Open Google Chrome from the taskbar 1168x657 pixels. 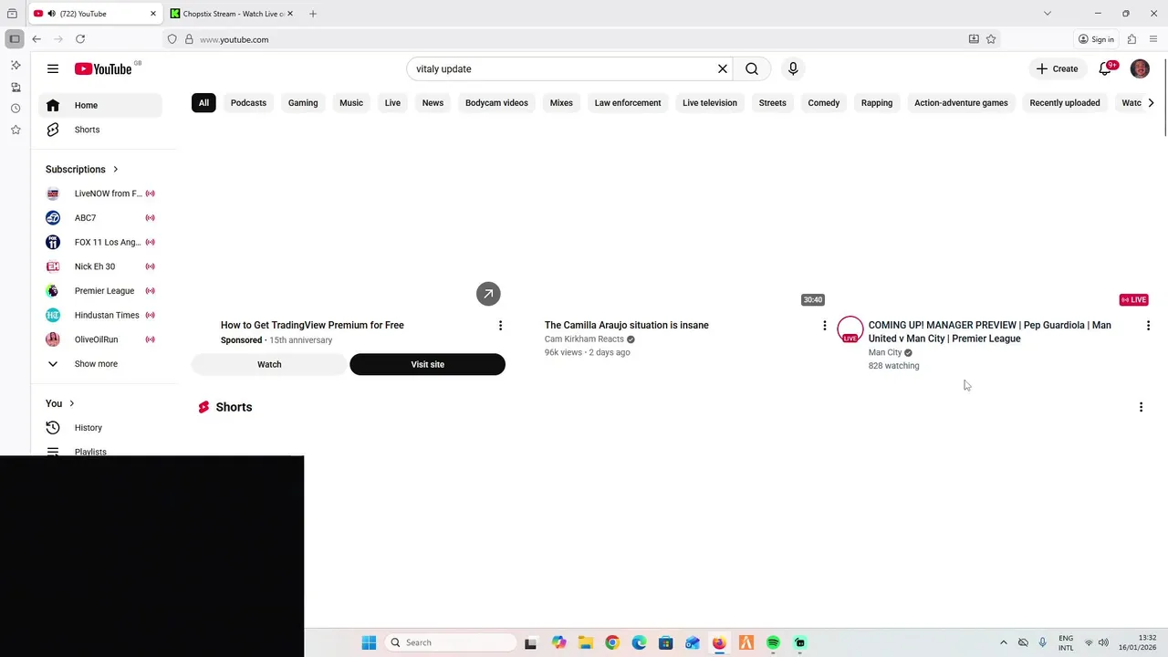[x=612, y=642]
